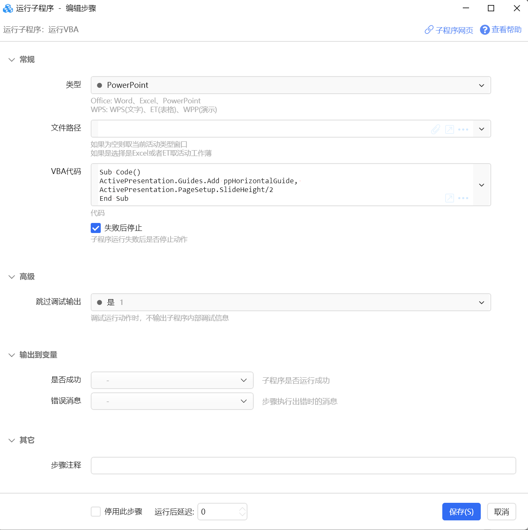Click the 保存(S) button
528x530 pixels.
[x=462, y=512]
